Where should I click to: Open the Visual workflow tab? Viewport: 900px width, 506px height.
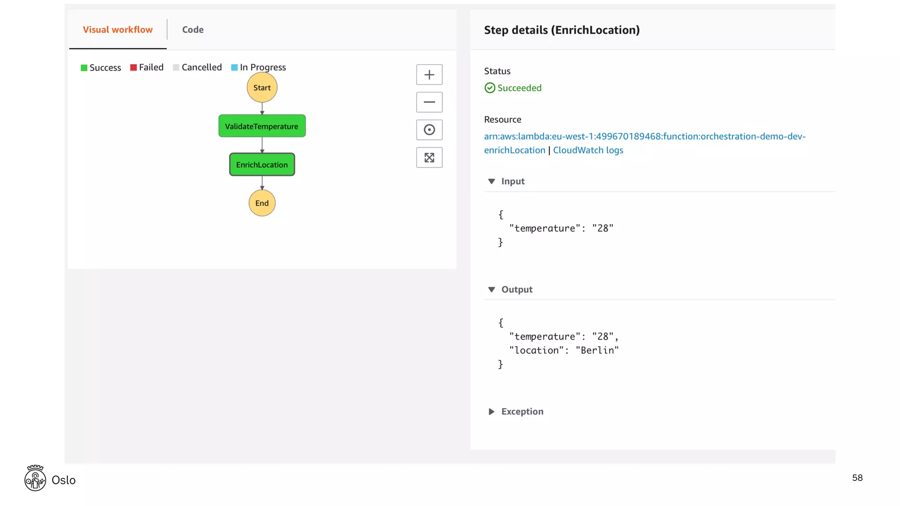click(118, 29)
